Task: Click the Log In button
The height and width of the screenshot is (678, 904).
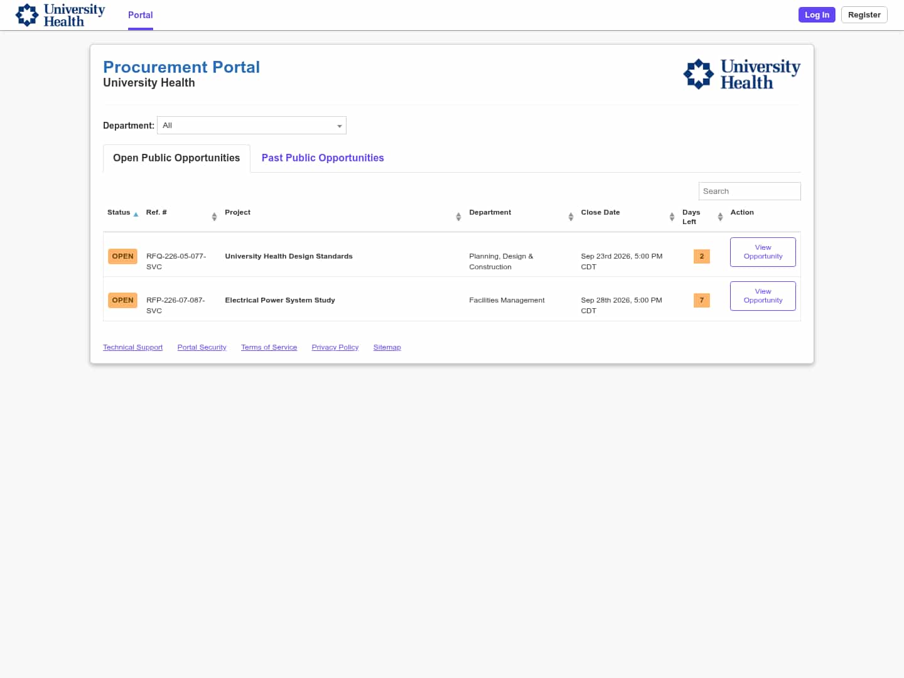Action: pos(817,15)
